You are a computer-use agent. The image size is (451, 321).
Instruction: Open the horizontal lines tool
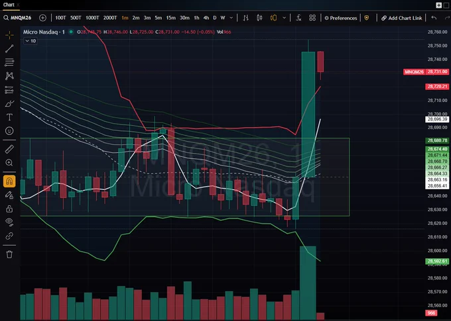[9, 62]
